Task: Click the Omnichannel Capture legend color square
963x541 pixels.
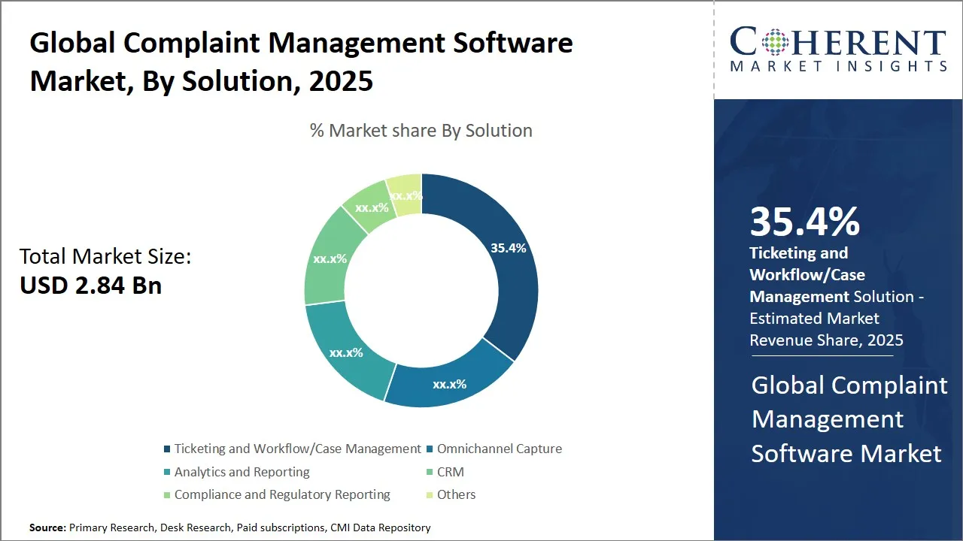Action: [429, 449]
